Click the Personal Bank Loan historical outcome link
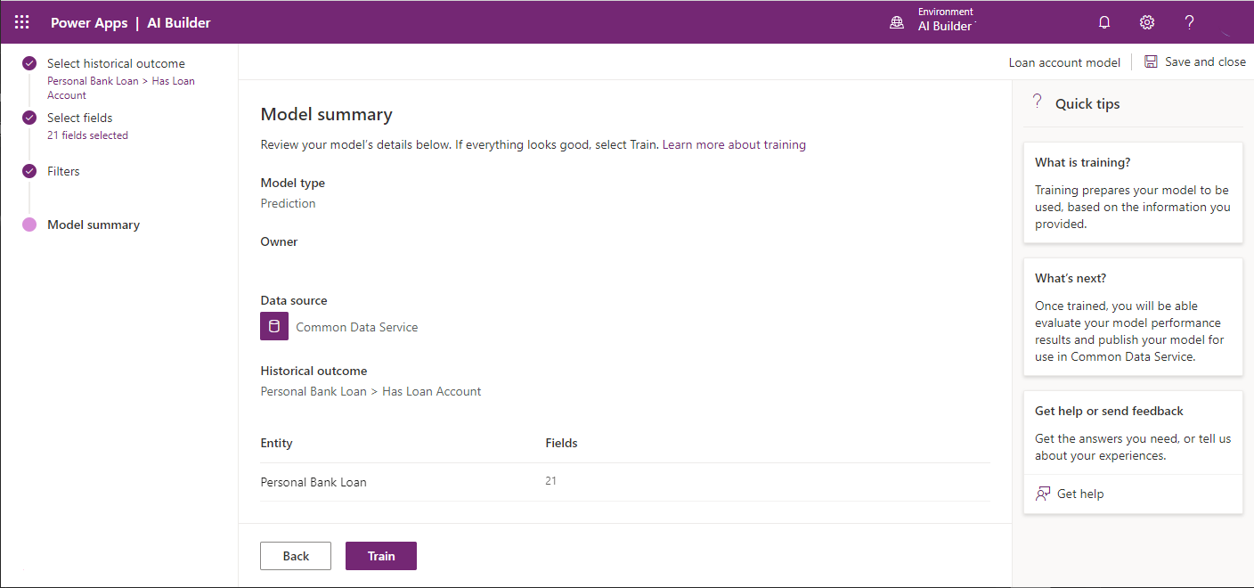Screen dimensions: 1254x588 370,390
